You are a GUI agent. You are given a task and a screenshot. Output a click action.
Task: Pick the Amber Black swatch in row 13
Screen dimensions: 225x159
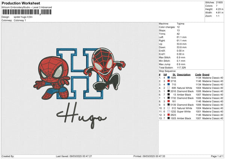(x=169, y=118)
